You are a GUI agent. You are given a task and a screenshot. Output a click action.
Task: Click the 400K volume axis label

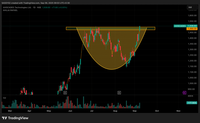point(191,96)
